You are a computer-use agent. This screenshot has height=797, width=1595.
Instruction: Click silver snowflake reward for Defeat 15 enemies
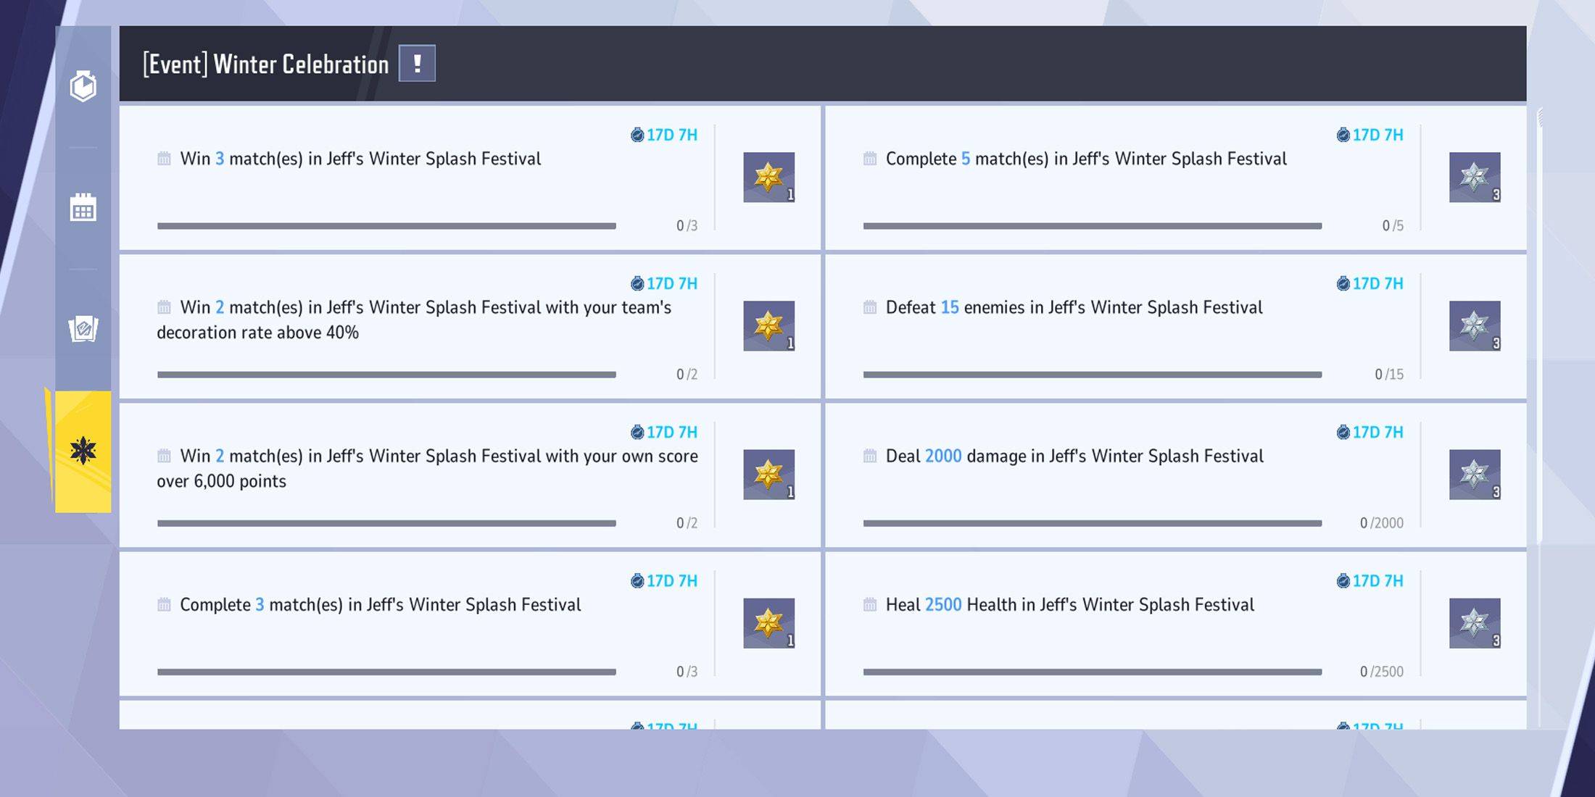(1474, 325)
